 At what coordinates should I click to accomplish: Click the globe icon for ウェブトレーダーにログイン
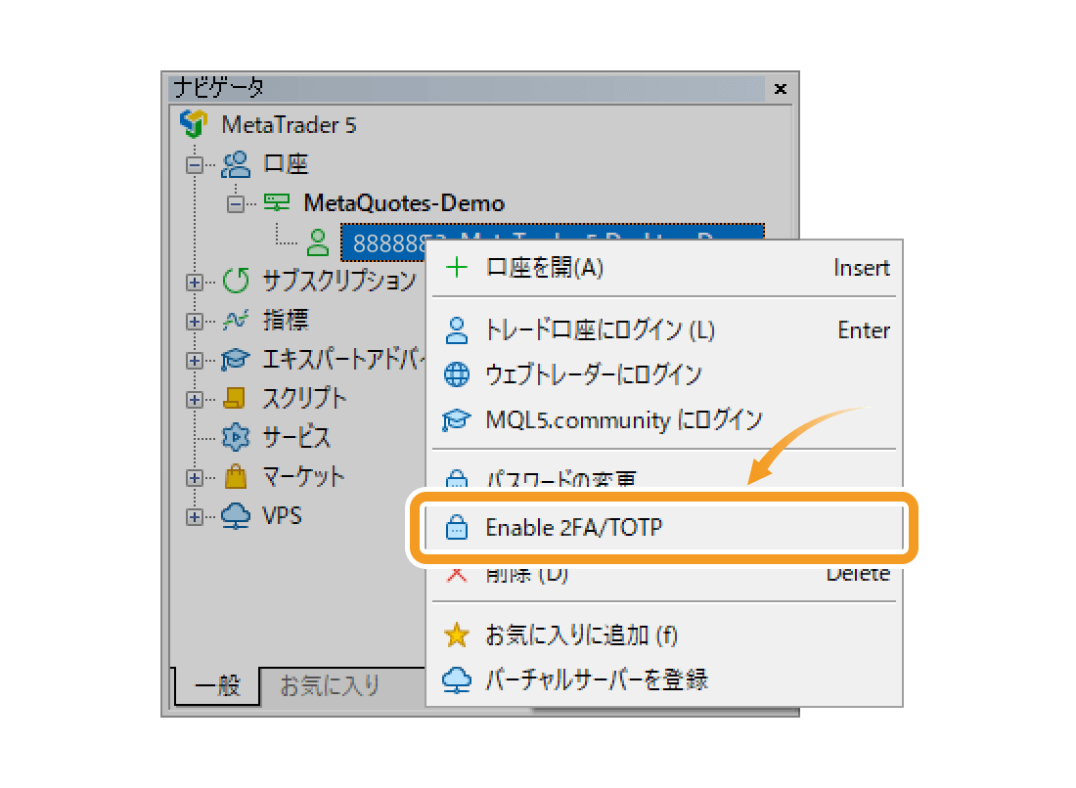[x=457, y=374]
